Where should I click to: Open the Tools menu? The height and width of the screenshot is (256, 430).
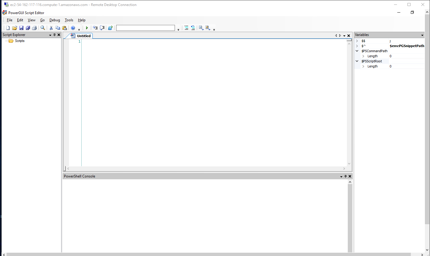[69, 20]
